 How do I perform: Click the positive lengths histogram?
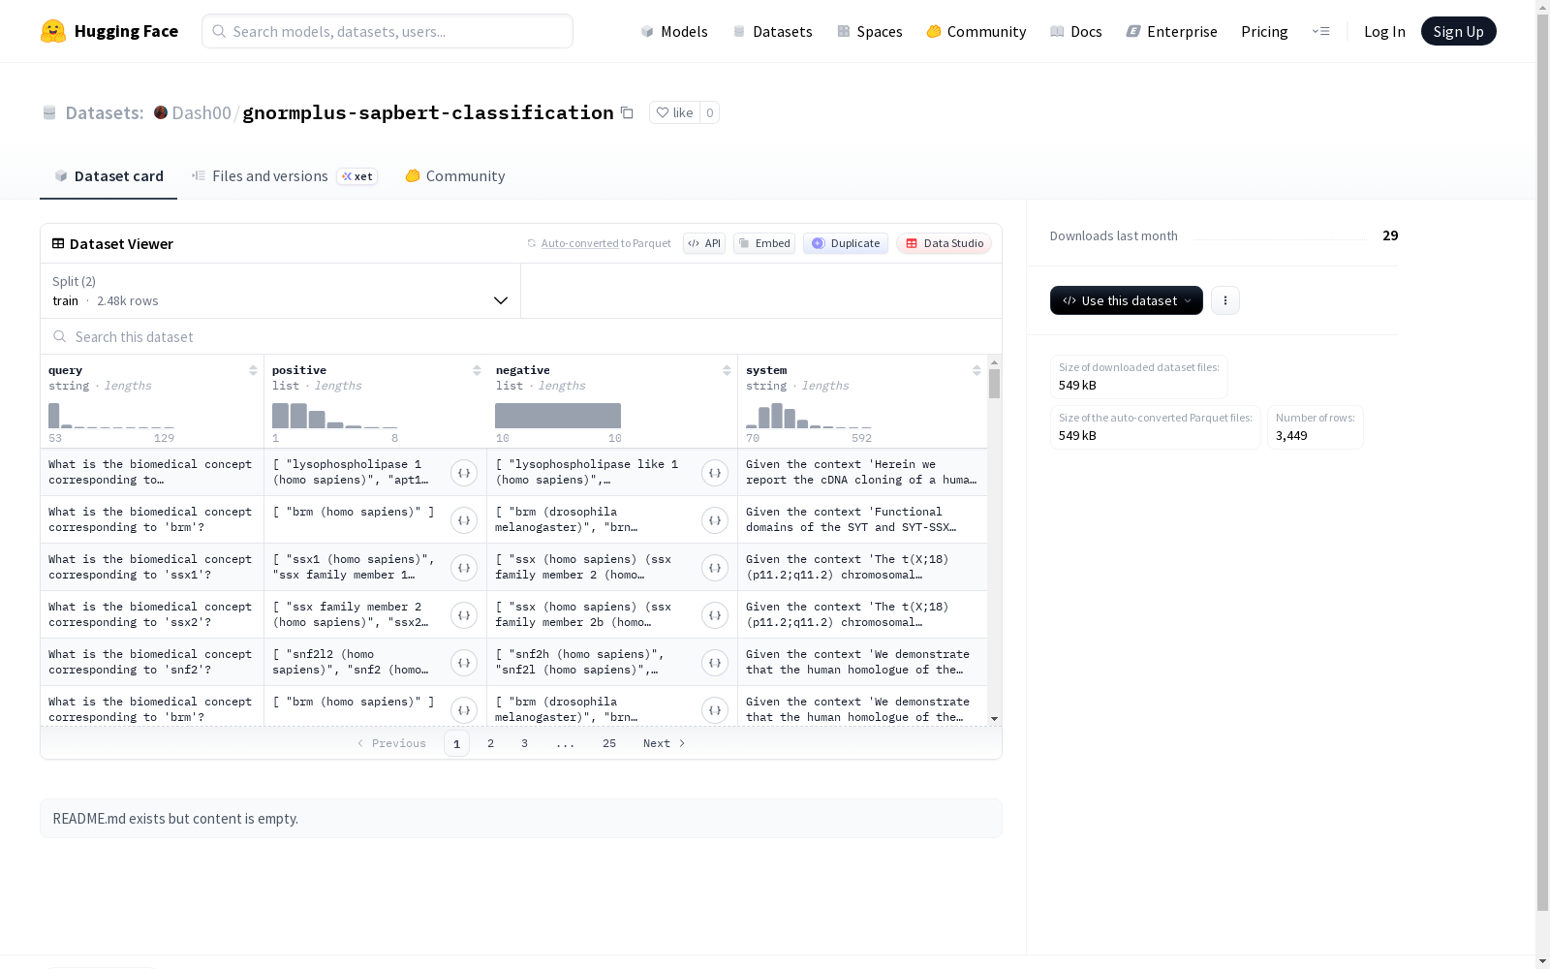(335, 416)
